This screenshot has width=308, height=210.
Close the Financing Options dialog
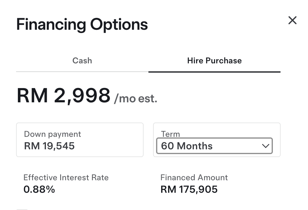click(x=292, y=20)
